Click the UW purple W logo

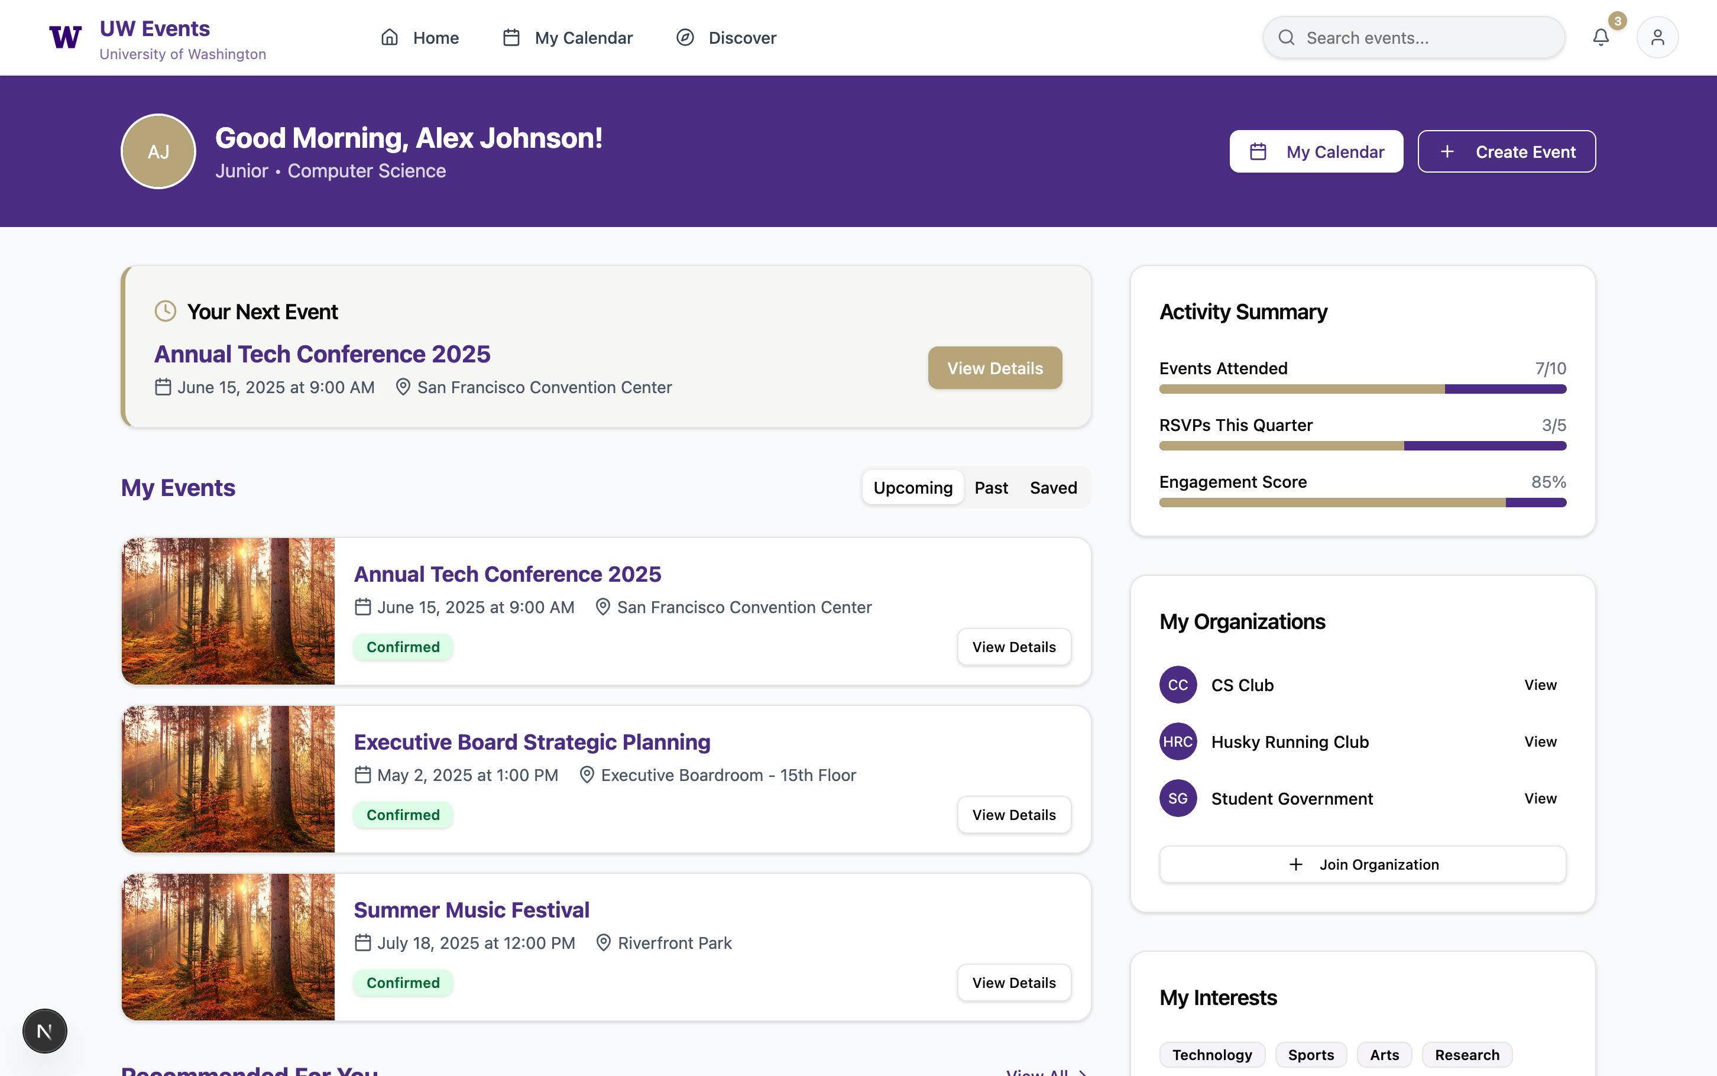point(65,37)
